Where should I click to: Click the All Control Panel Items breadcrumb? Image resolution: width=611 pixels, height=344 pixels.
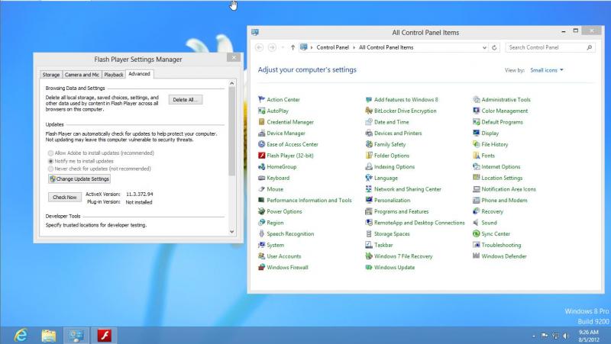[386, 47]
